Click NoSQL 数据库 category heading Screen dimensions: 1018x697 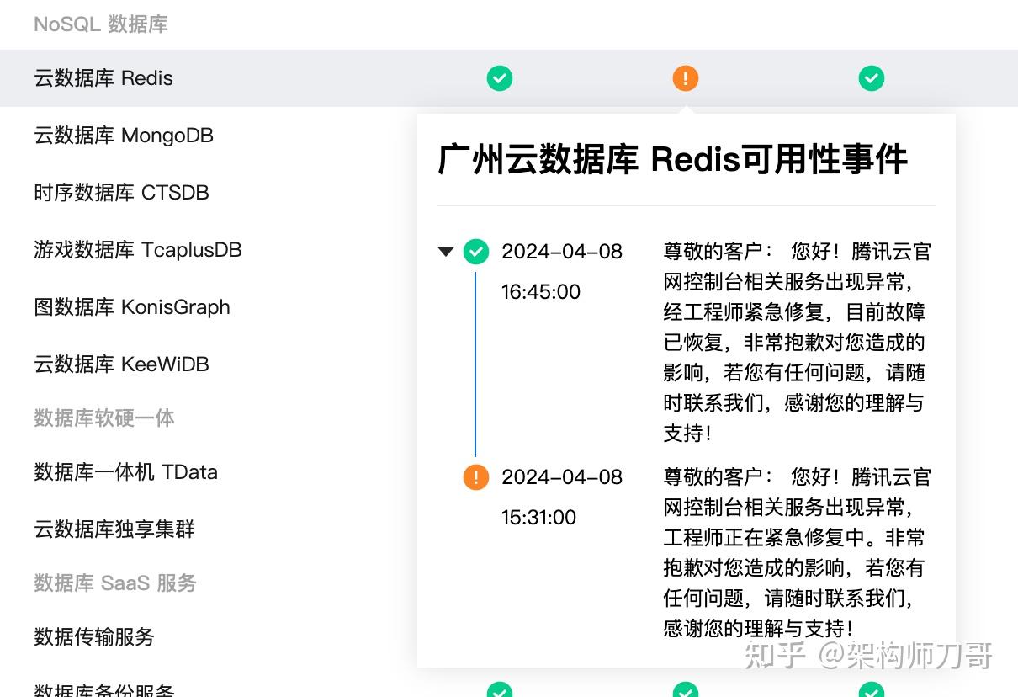pos(101,24)
